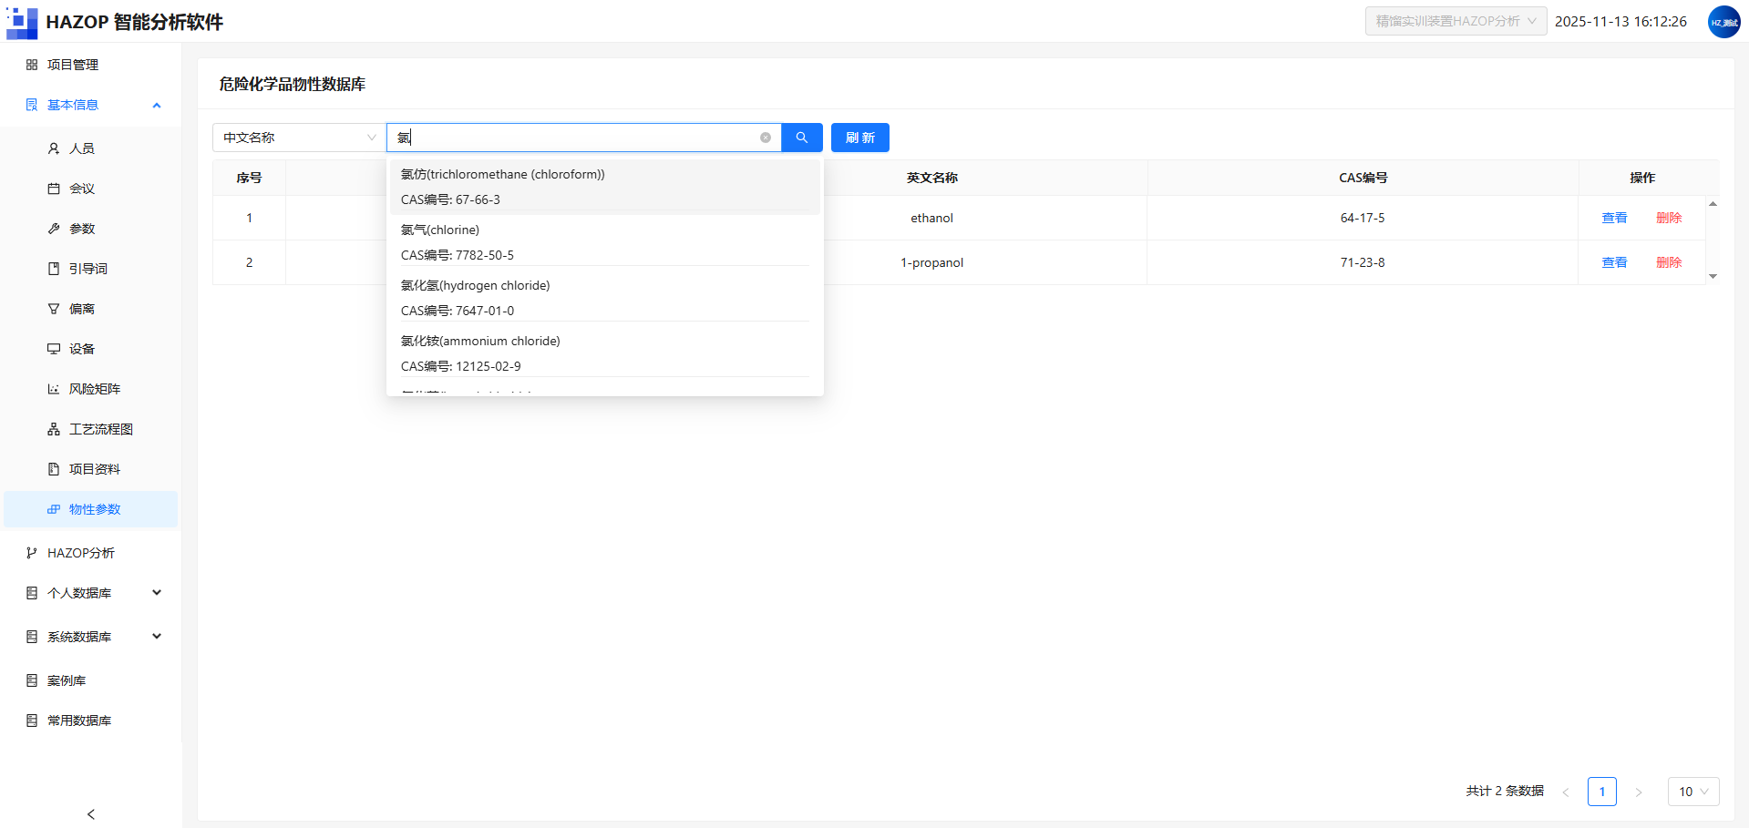This screenshot has height=828, width=1749.
Task: Click the 工艺流程图 hierarchy icon
Action: coord(54,429)
